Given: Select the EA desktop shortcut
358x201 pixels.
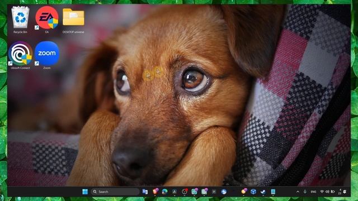Looking at the screenshot, I should [x=47, y=20].
